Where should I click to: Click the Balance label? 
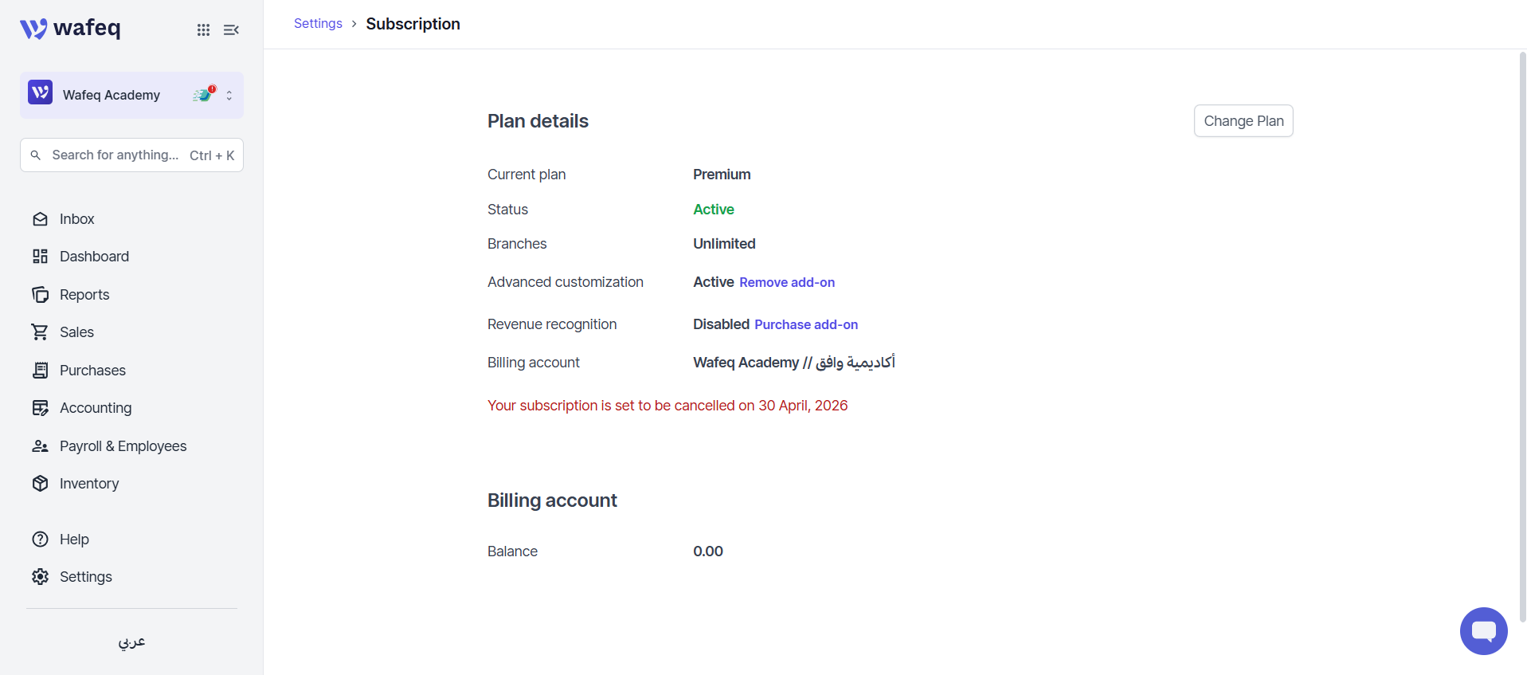click(512, 551)
